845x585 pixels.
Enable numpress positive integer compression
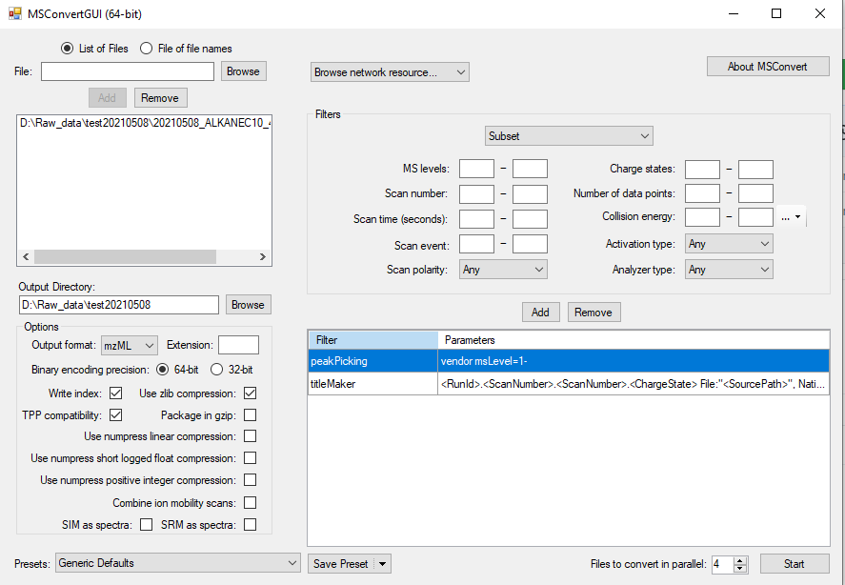tap(250, 480)
